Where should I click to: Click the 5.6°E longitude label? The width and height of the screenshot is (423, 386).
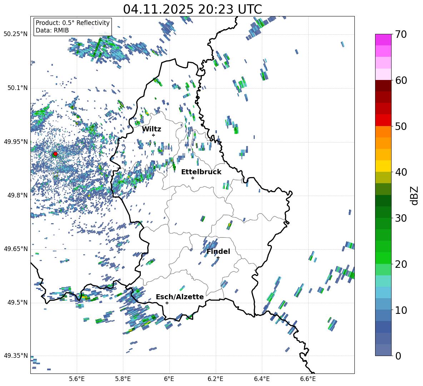77,379
